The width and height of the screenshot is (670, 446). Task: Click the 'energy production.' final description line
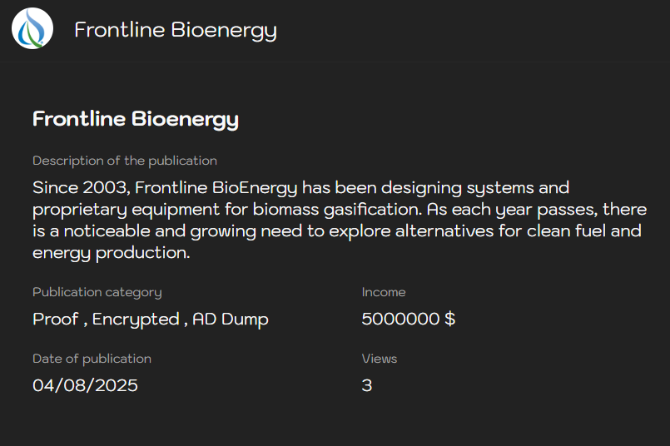112,252
